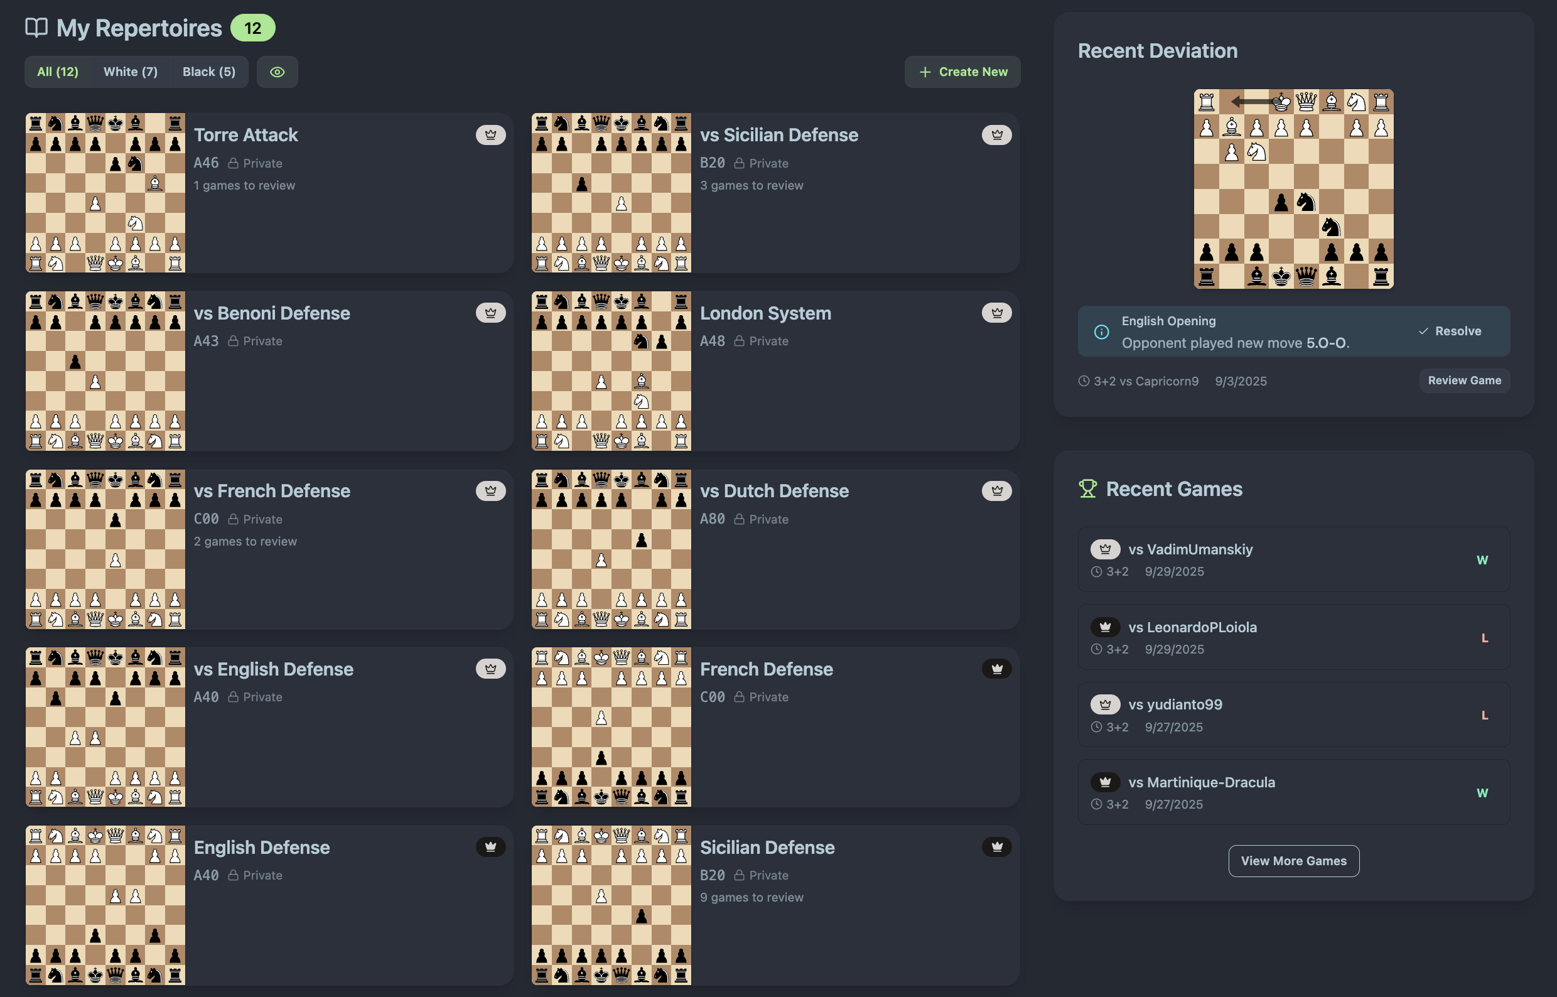Switch to the Black (5) filter tab
Screen dimensions: 1557x997
click(208, 72)
